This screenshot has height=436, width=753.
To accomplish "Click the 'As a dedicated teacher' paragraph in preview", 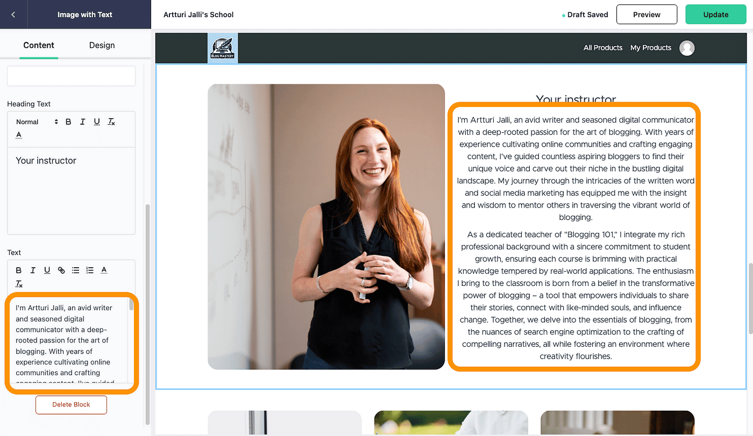I will 576,295.
